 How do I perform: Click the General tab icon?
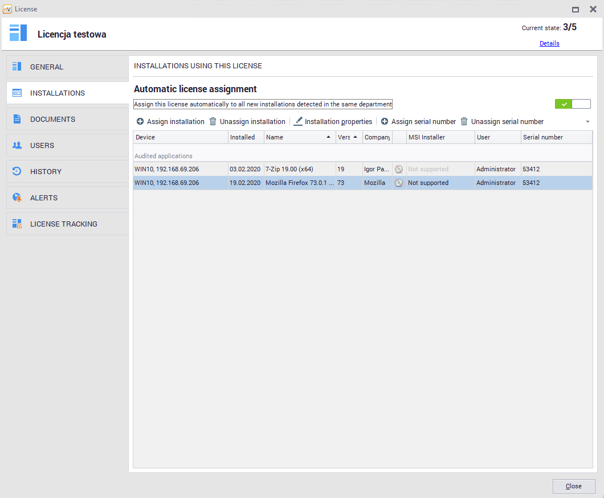tap(17, 67)
